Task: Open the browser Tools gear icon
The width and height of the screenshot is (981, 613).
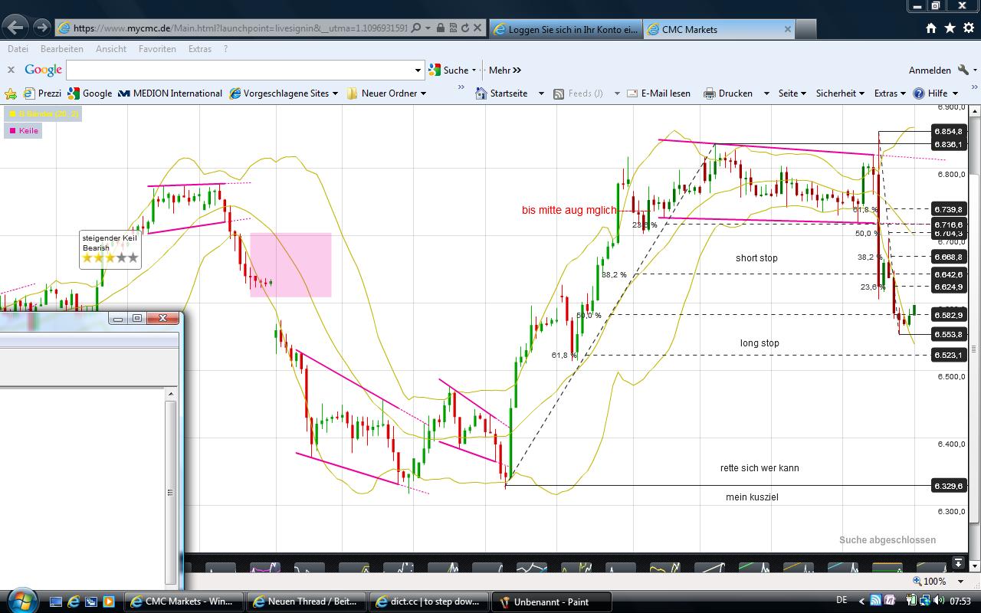Action: coord(968,28)
